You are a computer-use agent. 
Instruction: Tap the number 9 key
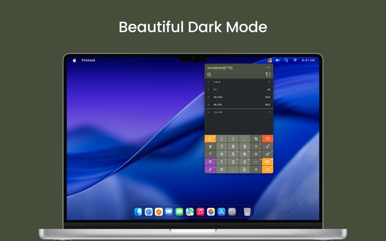coord(245,147)
